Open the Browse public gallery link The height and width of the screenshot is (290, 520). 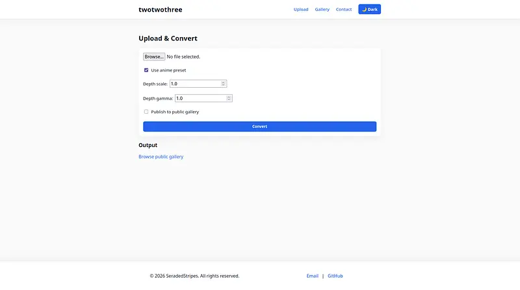click(x=161, y=157)
